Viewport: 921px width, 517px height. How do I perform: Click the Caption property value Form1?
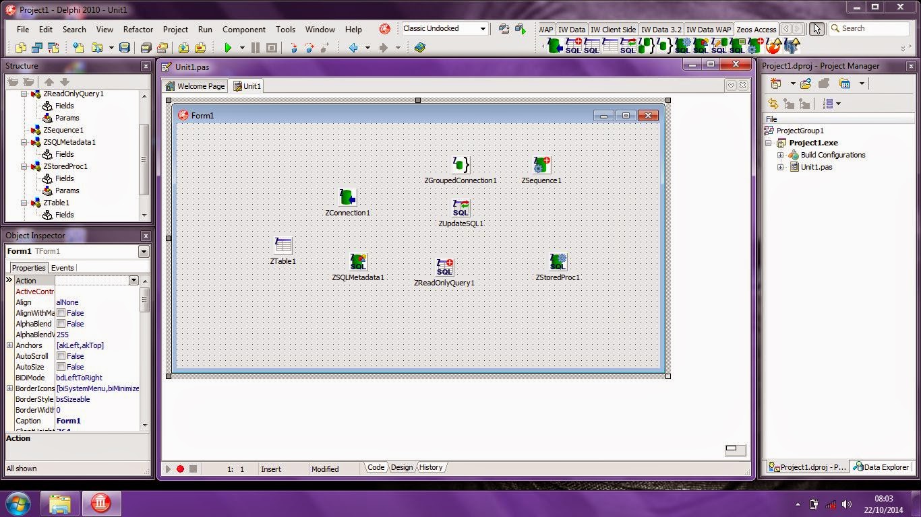click(68, 421)
